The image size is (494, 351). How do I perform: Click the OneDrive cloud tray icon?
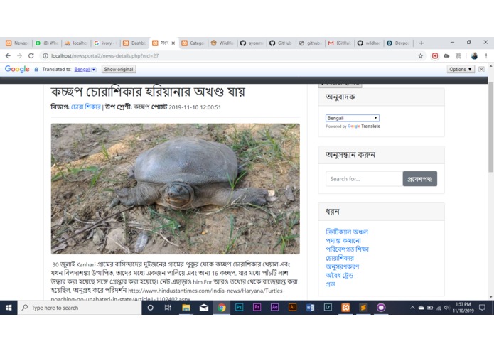pos(421,308)
